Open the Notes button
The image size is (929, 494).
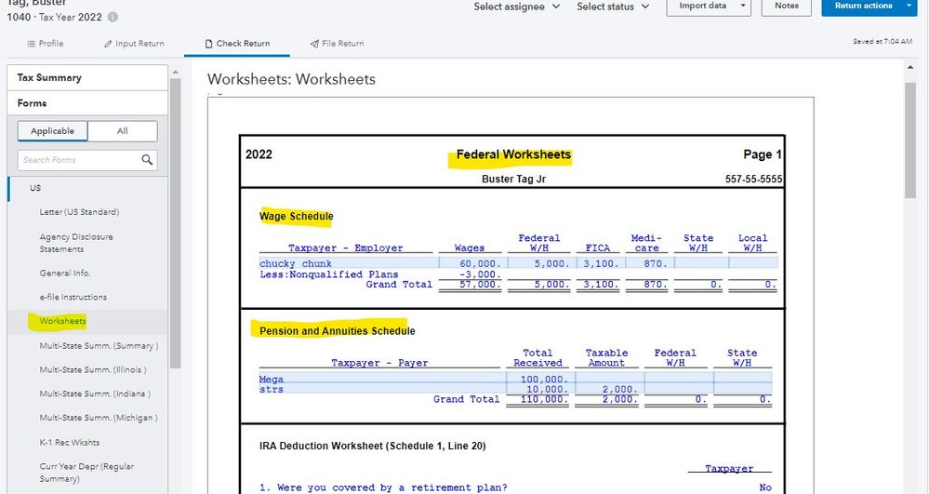click(x=786, y=7)
